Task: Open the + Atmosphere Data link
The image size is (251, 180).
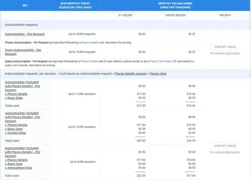Action: (x=19, y=168)
